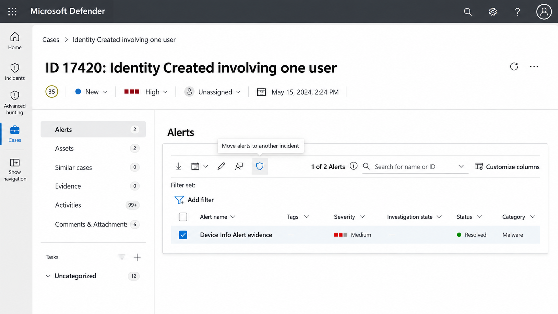
Task: Filter tasks with the filter icon
Action: coord(122,257)
